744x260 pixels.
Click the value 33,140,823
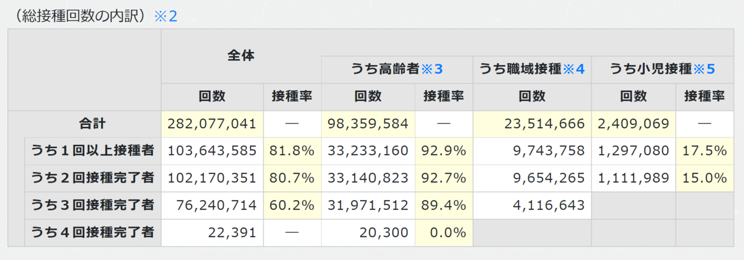coord(368,178)
